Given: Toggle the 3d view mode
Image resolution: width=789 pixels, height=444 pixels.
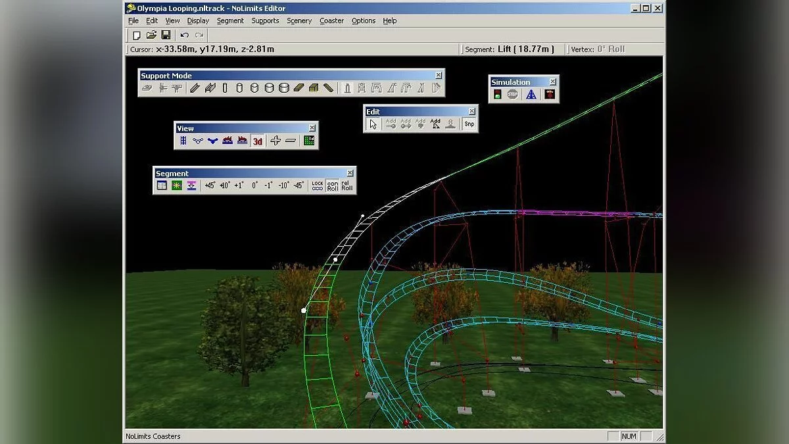Looking at the screenshot, I should pos(258,140).
